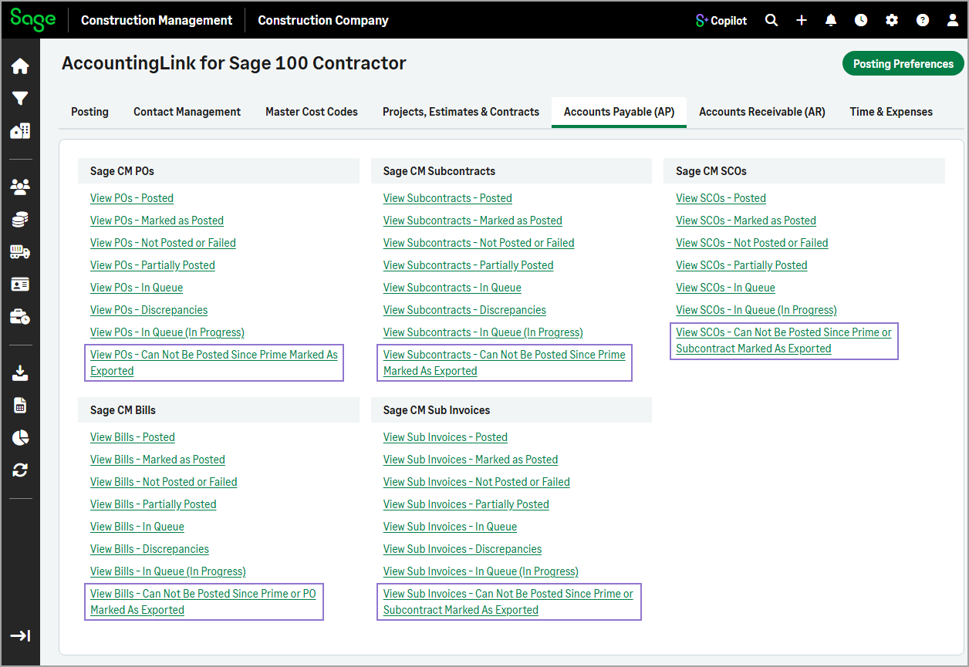
Task: Open View SCOs - In Queue (In Progress)
Action: pos(756,310)
